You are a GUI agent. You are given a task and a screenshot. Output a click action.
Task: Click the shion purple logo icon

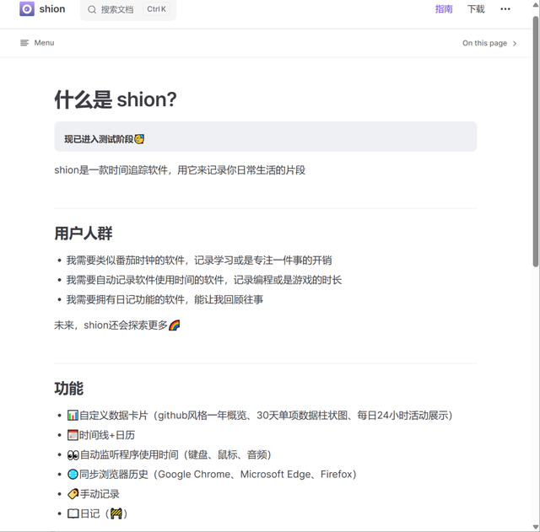tap(27, 9)
